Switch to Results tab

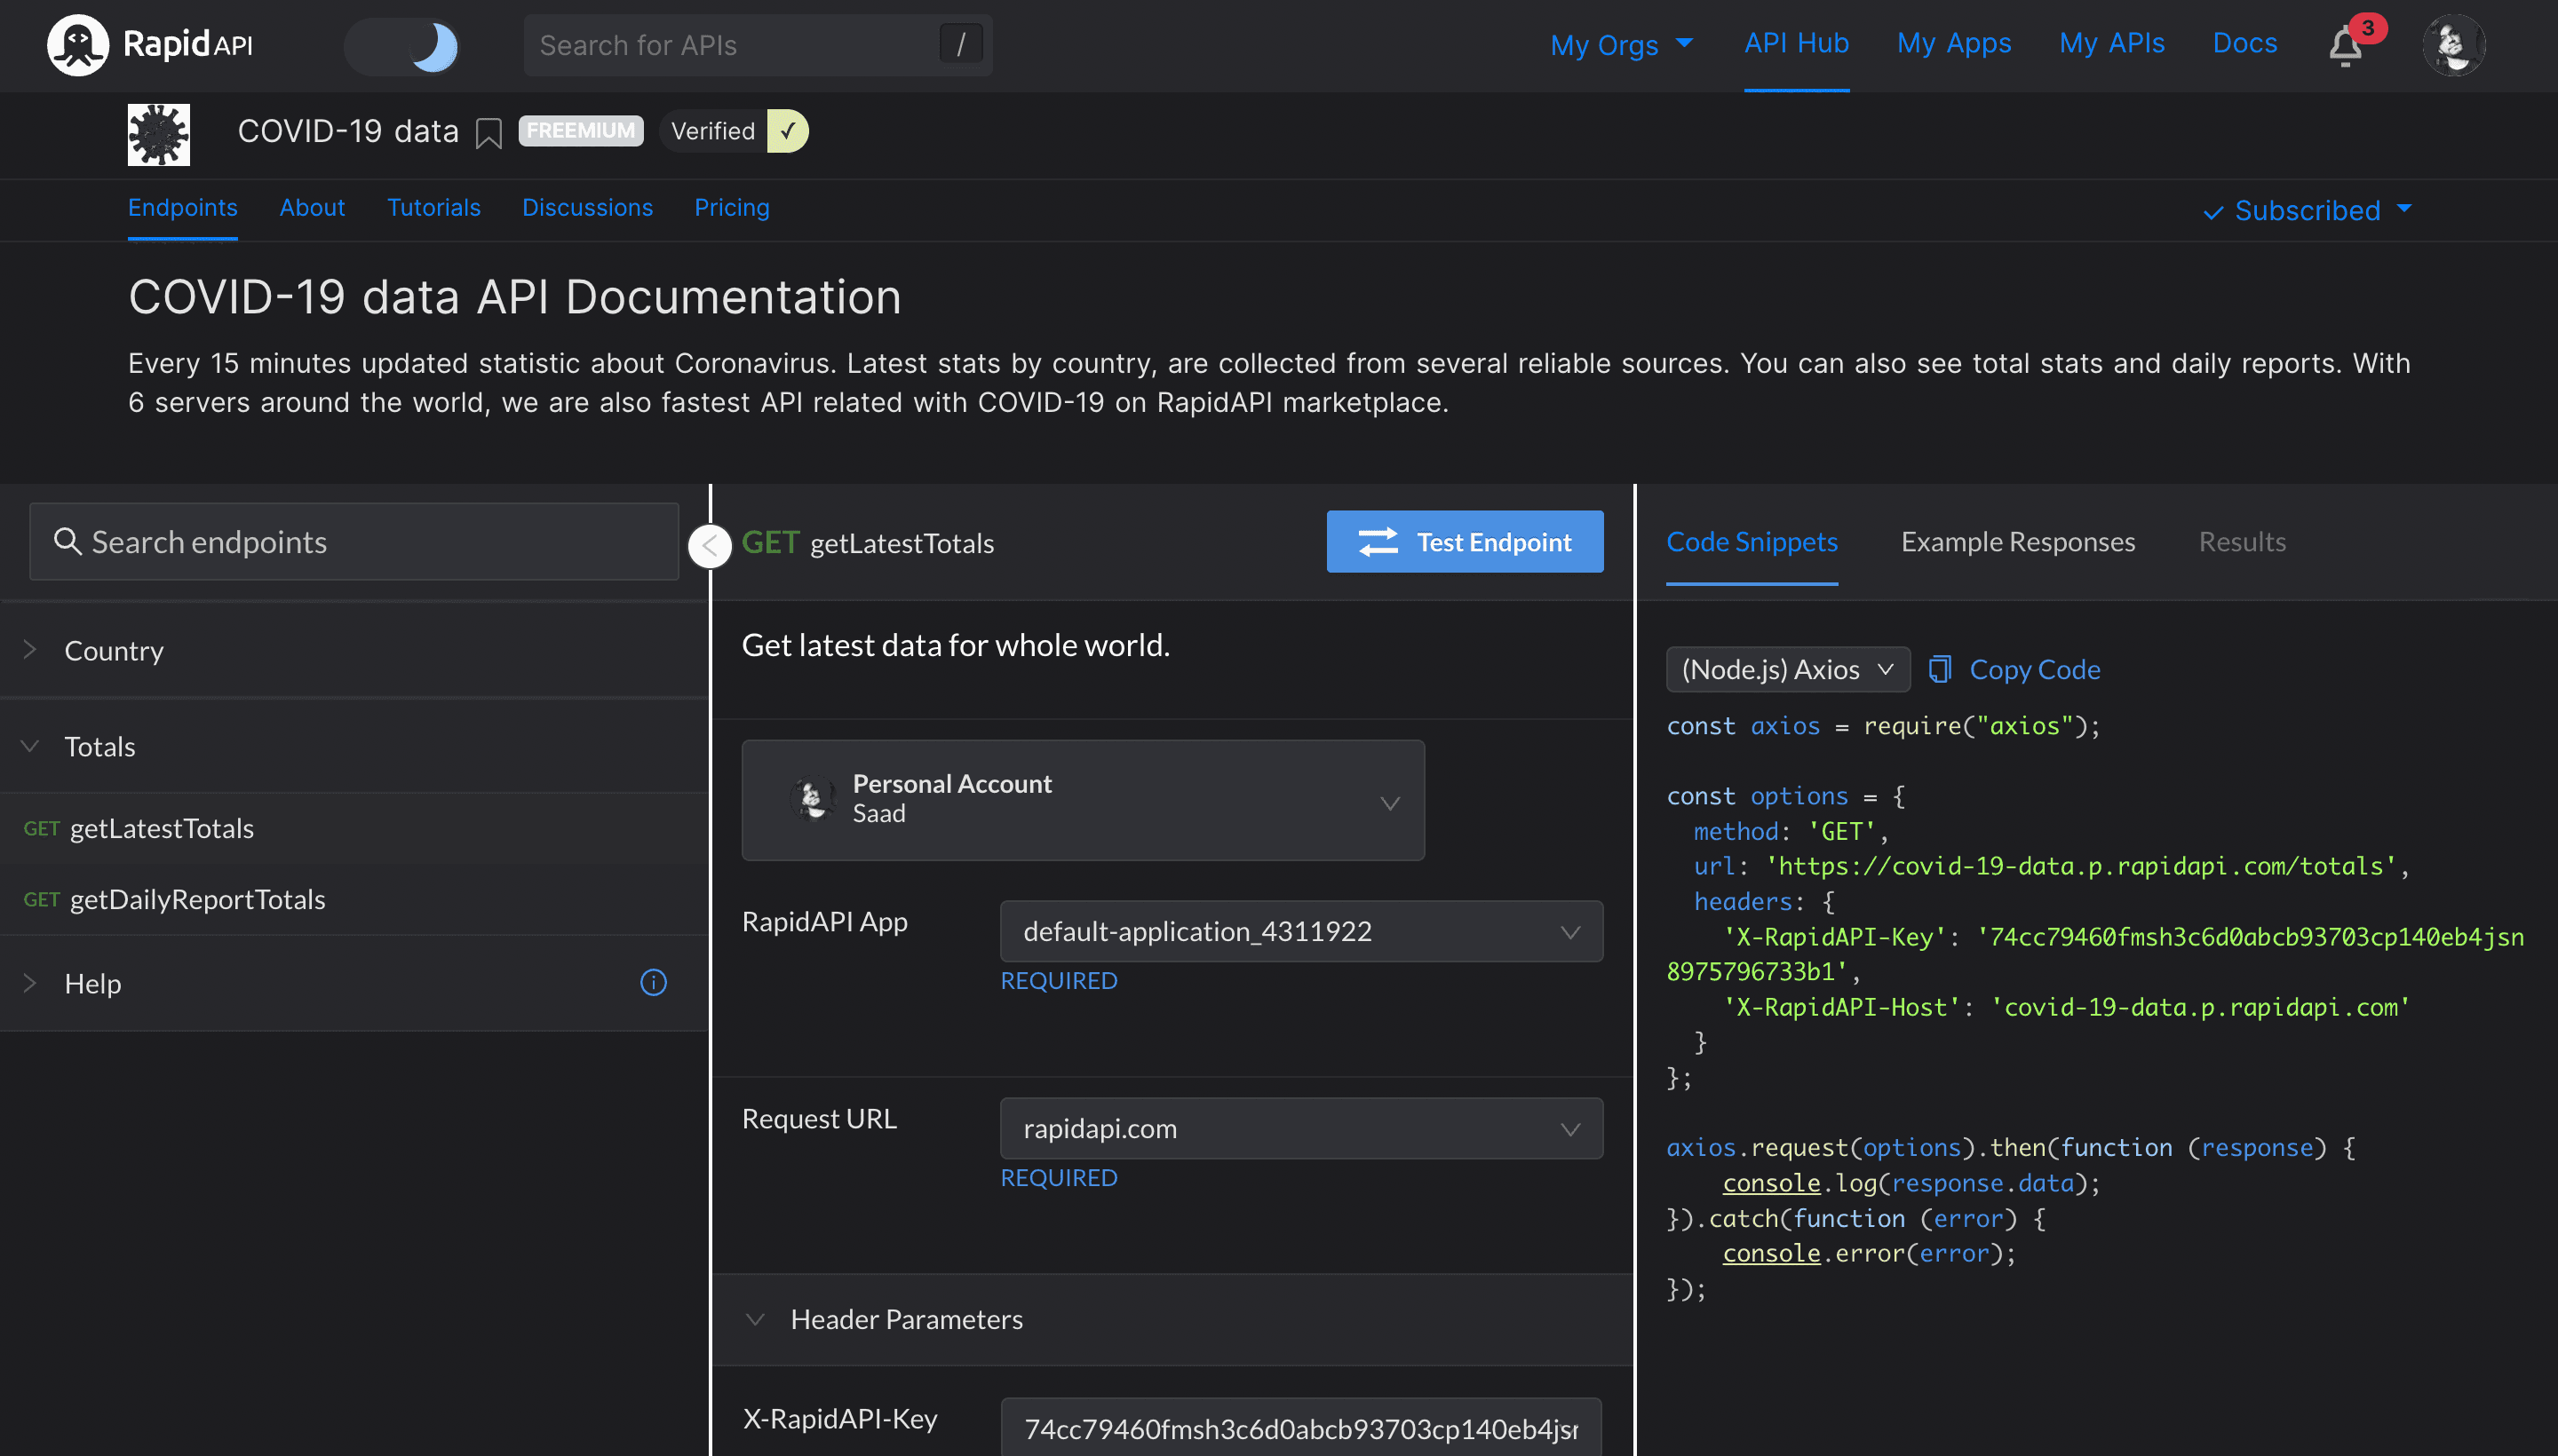[x=2242, y=542]
